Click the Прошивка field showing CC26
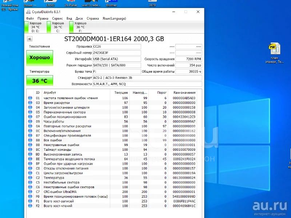 tap(117, 47)
